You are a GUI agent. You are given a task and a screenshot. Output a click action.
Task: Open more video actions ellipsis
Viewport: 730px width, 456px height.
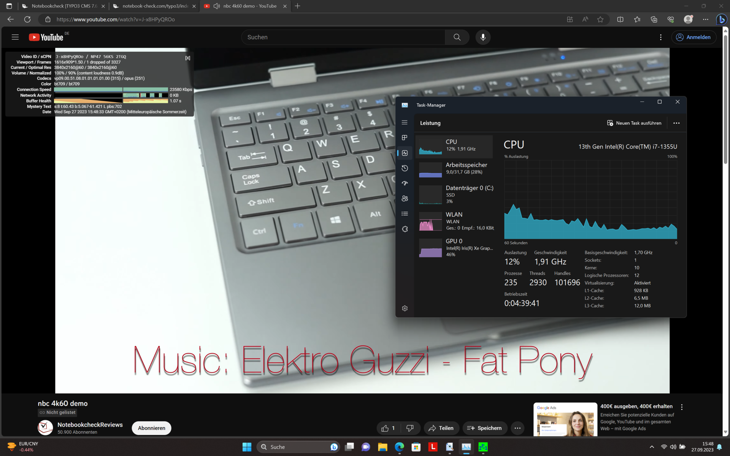(517, 428)
